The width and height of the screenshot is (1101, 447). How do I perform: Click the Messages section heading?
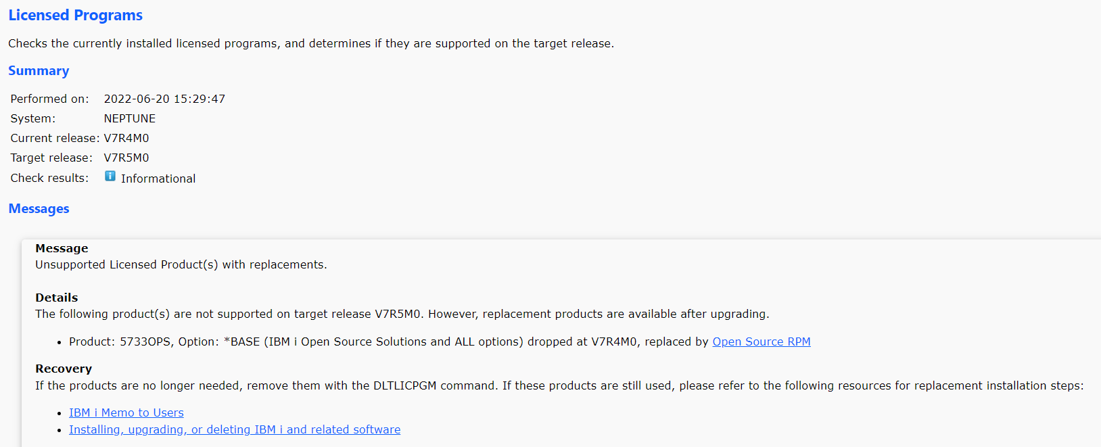point(39,209)
